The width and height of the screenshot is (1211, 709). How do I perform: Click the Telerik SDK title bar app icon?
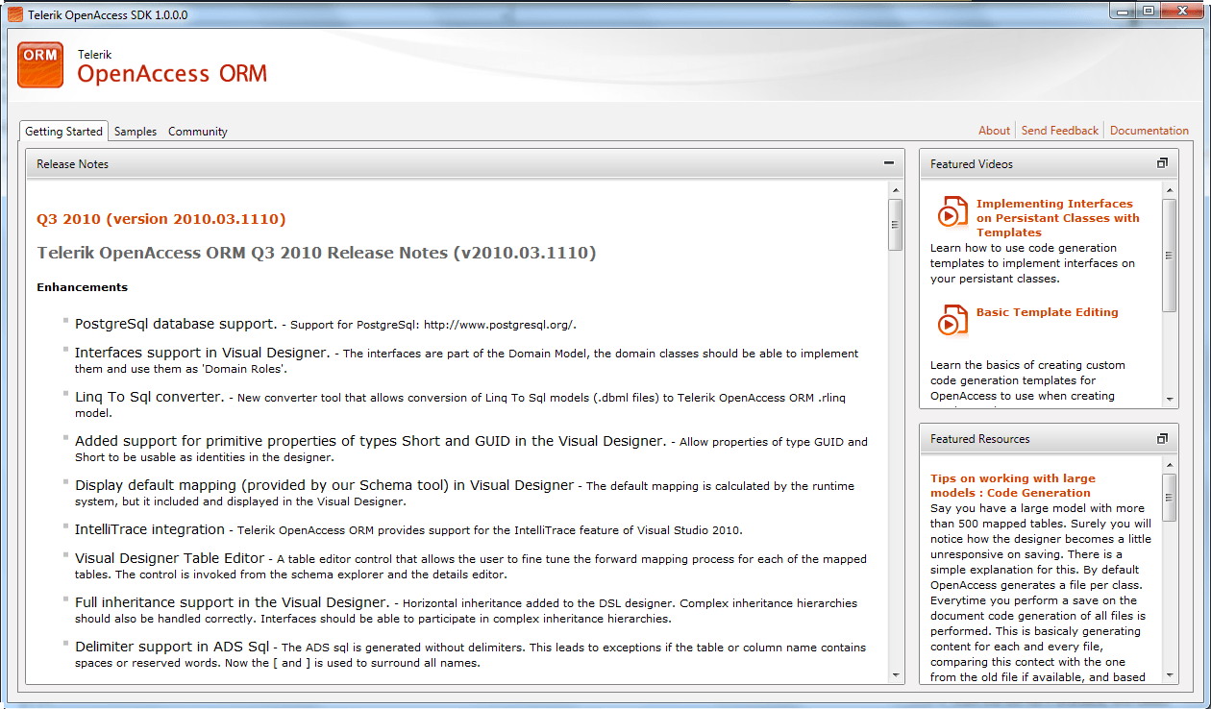[x=14, y=14]
